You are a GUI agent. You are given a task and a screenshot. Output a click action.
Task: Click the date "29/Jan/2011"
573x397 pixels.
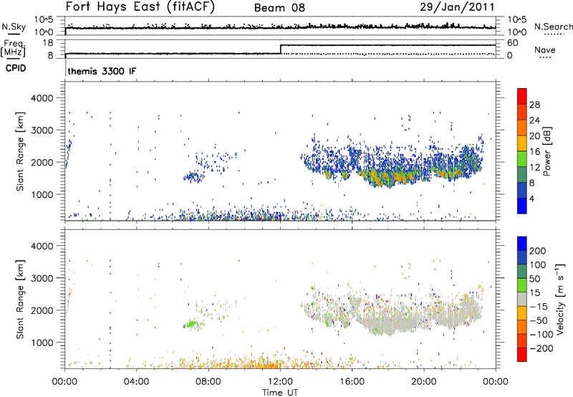coord(457,6)
